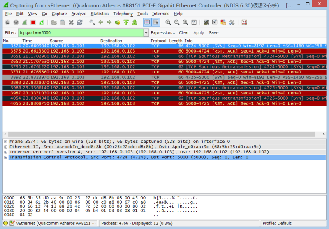
Task: Open the Analyze menu
Action: (x=79, y=14)
